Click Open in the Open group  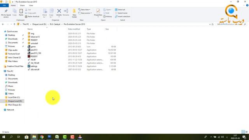point(107,10)
